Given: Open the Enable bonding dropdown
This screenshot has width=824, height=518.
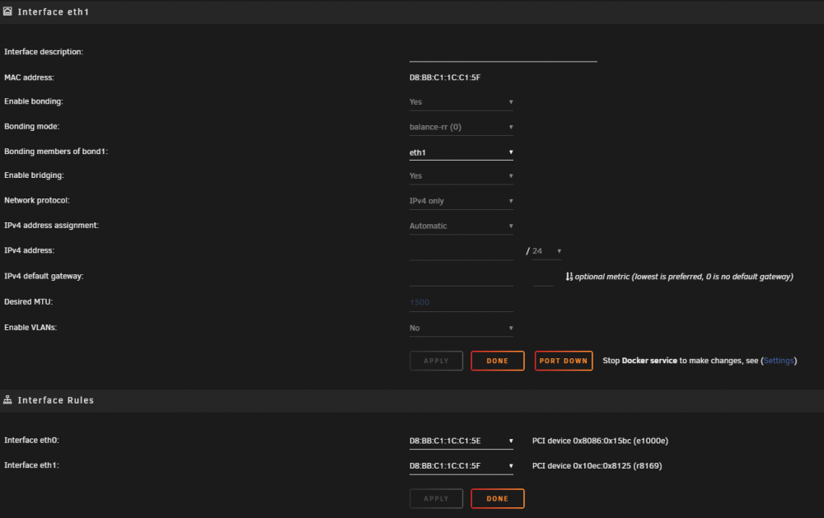Looking at the screenshot, I should tap(461, 102).
